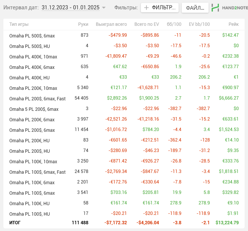Sort by Выиграл всего column header
The width and height of the screenshot is (248, 231).
point(111,24)
